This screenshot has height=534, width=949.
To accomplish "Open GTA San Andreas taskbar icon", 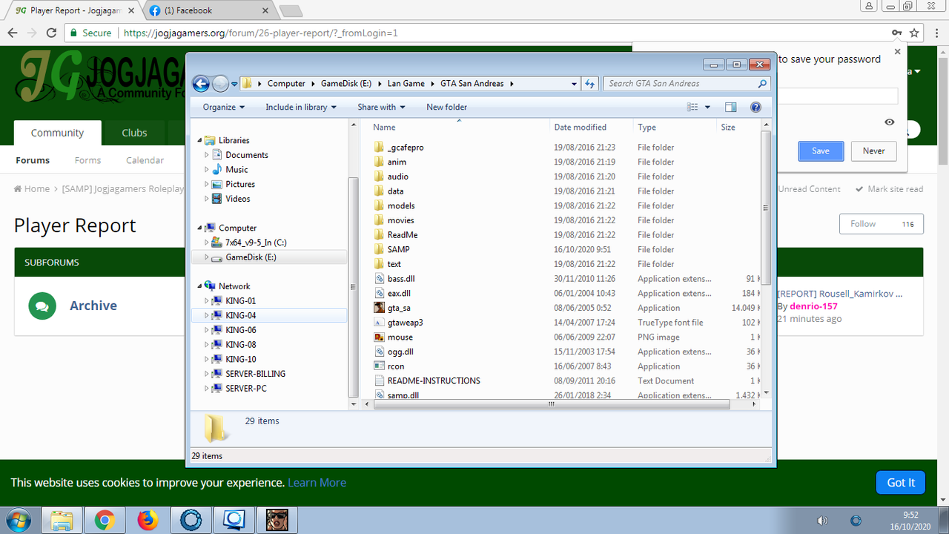I will pyautogui.click(x=277, y=521).
